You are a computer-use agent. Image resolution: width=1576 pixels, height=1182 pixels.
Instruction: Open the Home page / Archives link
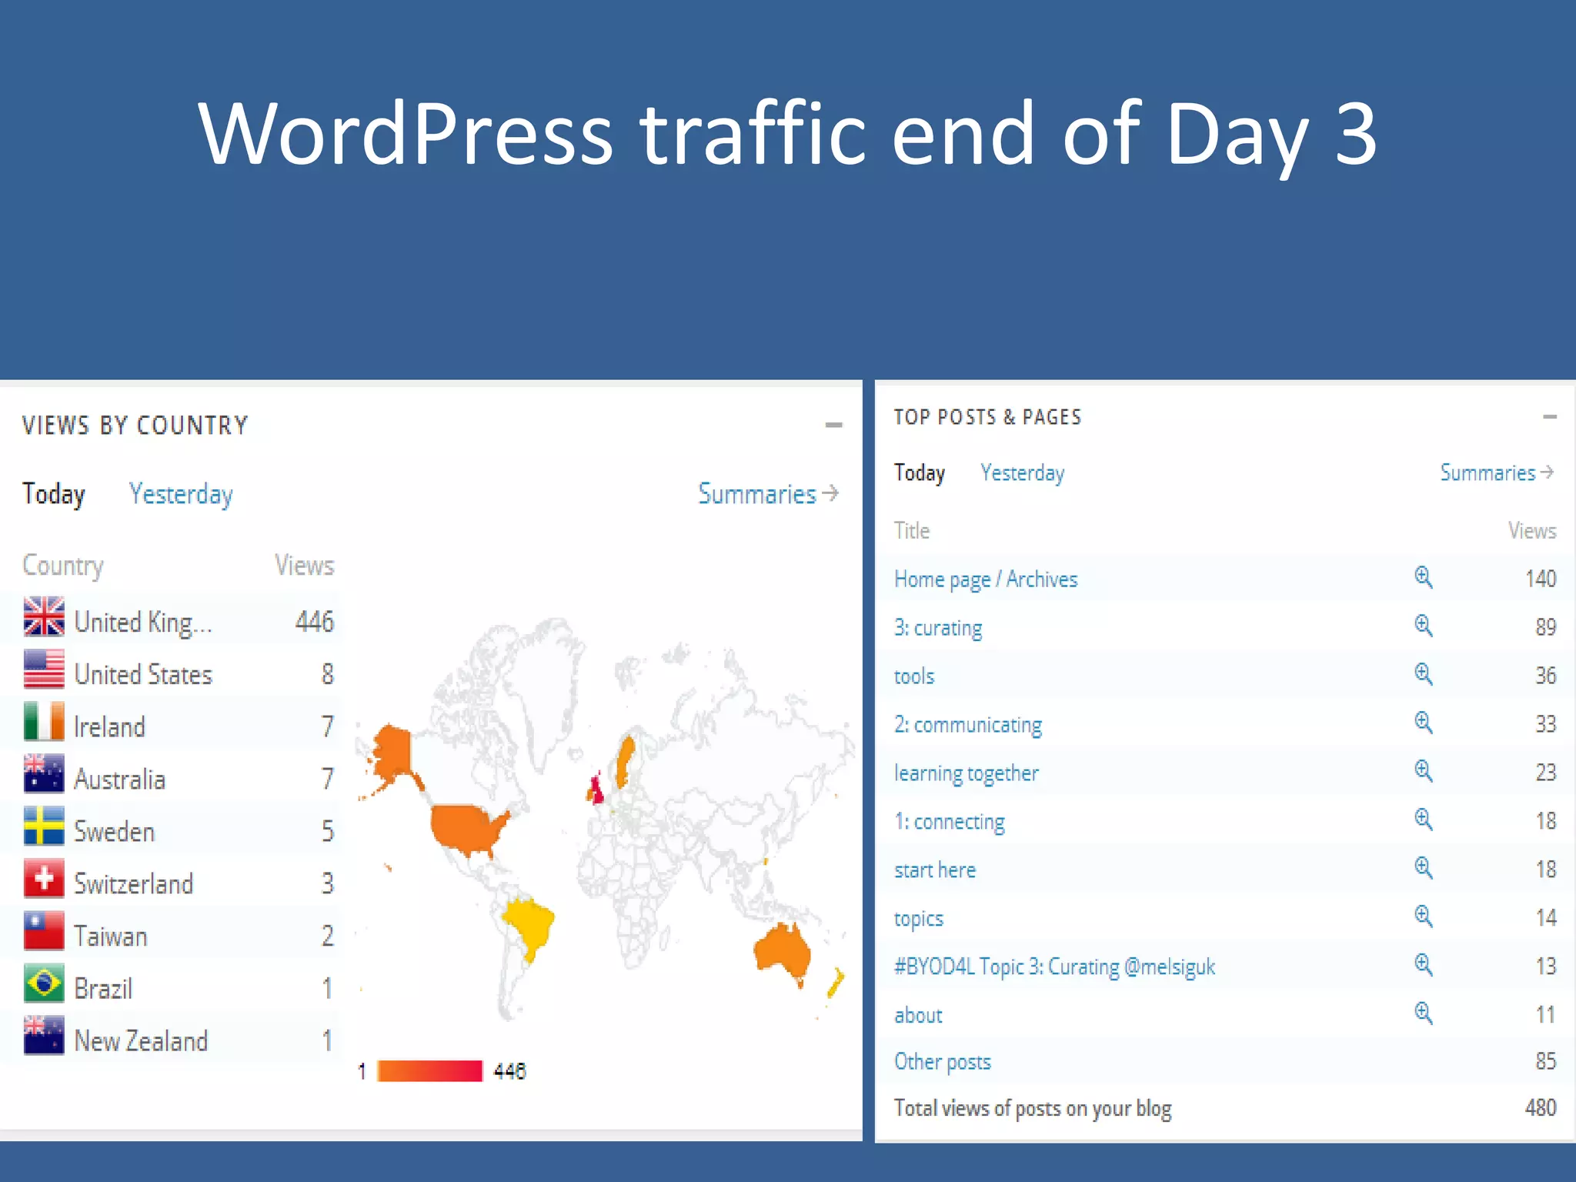click(986, 579)
